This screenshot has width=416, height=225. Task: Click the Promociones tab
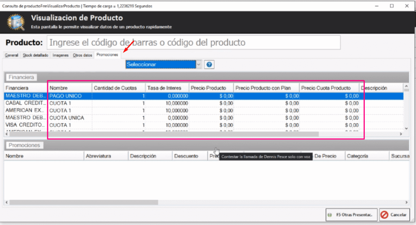(107, 55)
